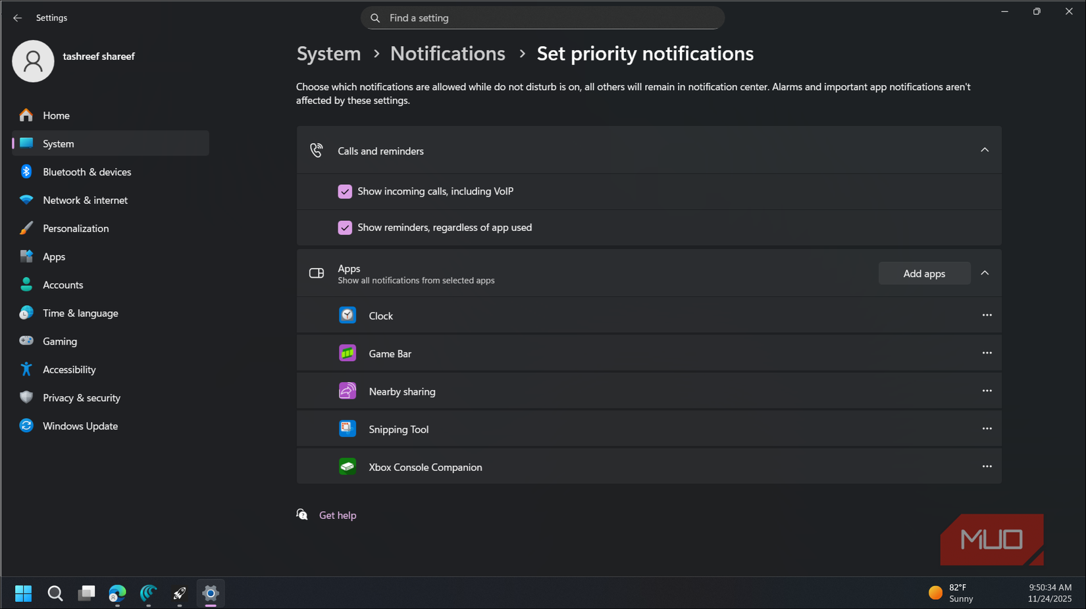Collapse the Apps section chevron

click(985, 272)
